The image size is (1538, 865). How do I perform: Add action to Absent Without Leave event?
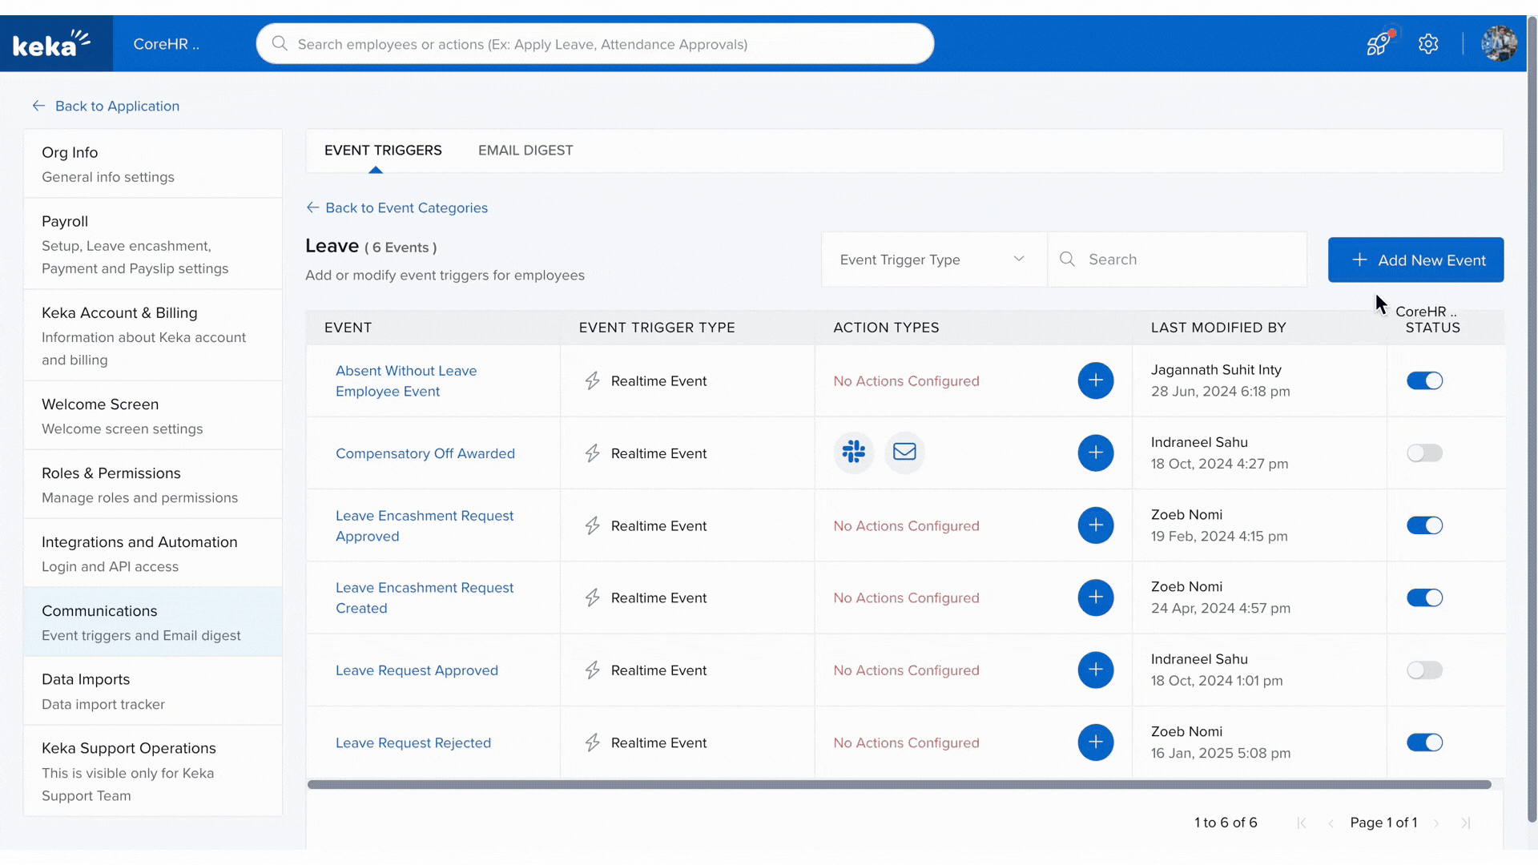[1095, 380]
